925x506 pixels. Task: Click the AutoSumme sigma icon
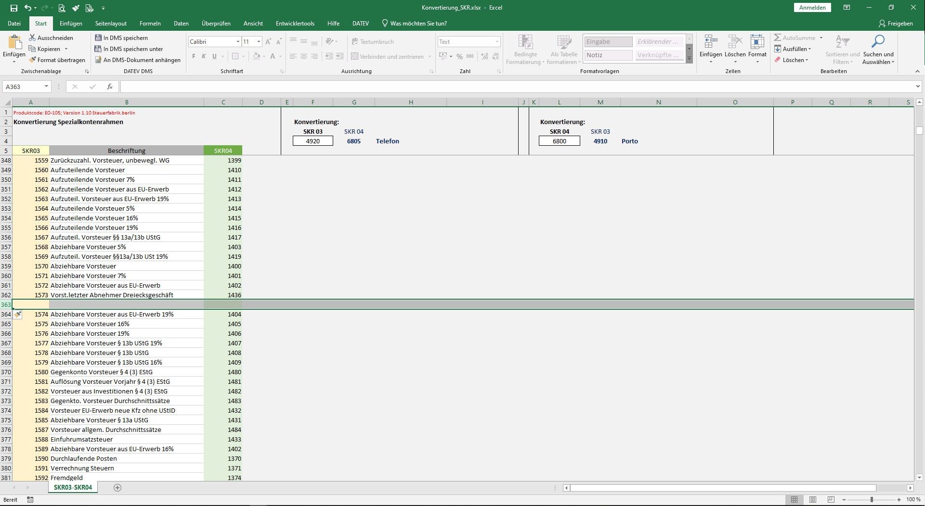tap(777, 38)
